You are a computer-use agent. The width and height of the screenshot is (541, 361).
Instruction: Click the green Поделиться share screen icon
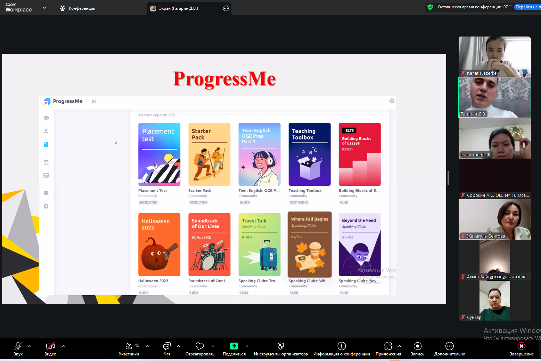(234, 346)
